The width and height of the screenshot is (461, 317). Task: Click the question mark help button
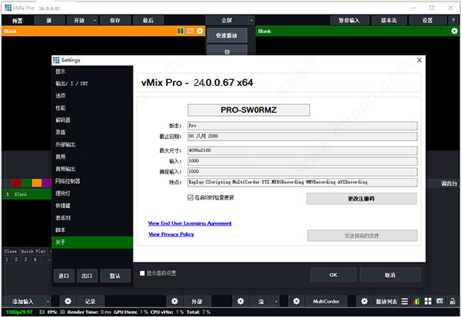click(453, 20)
